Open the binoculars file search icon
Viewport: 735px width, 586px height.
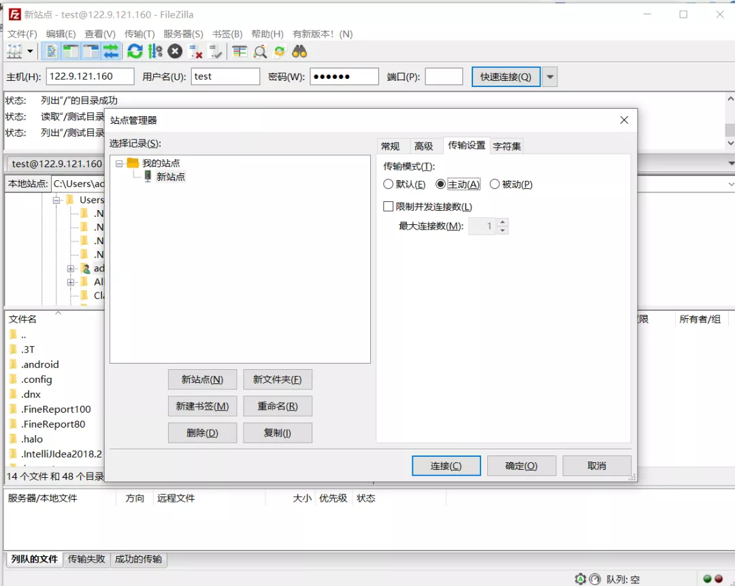(x=299, y=51)
